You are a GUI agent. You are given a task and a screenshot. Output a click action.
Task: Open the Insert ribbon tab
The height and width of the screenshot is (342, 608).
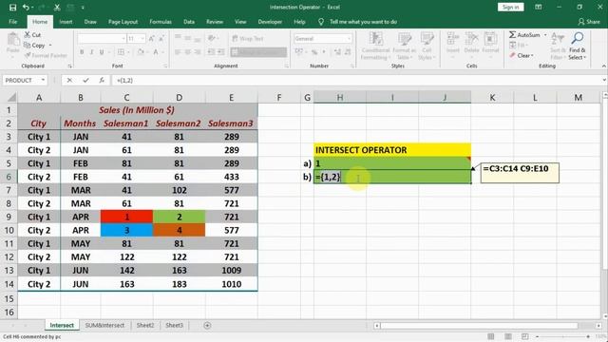tap(66, 22)
